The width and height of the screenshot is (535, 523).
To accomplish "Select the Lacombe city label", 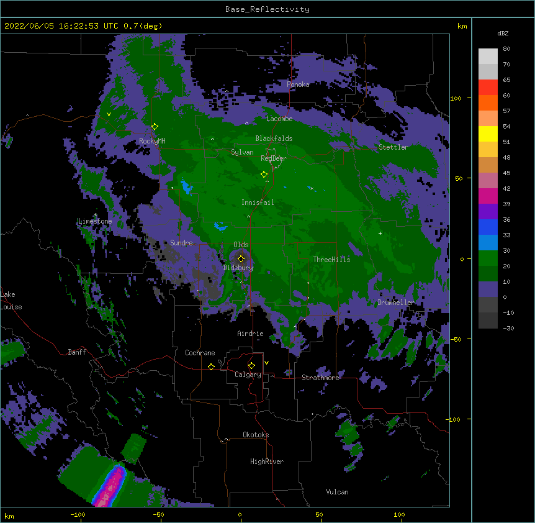I will click(x=279, y=119).
